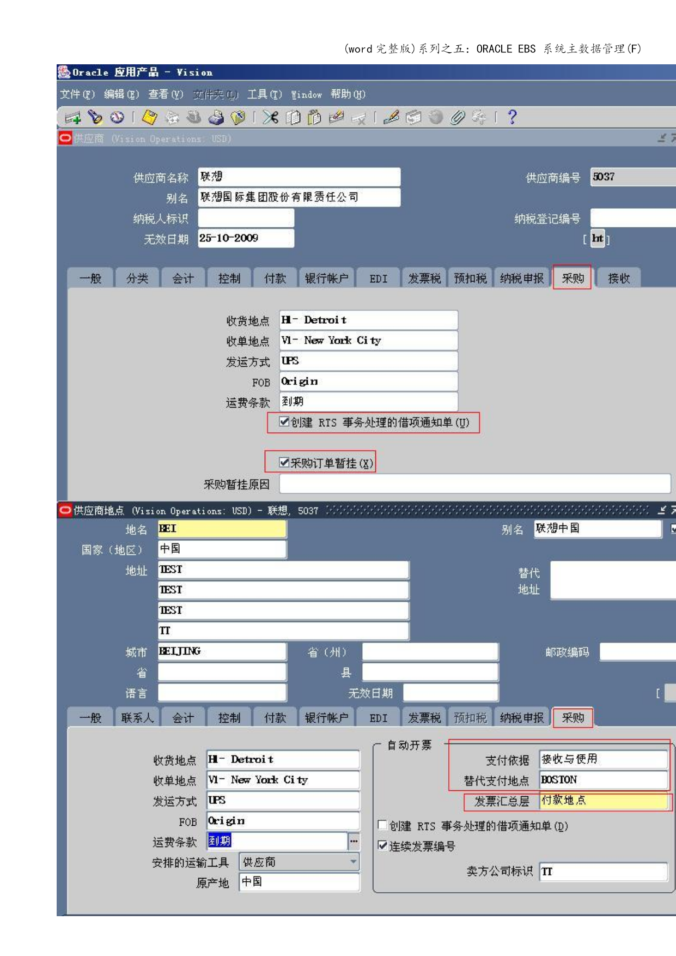
Task: Click the 支付依据 field
Action: [x=603, y=759]
